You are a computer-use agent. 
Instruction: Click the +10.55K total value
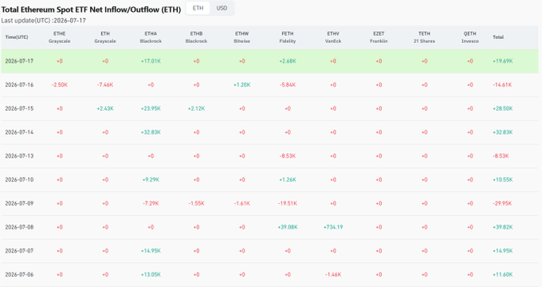pos(503,180)
